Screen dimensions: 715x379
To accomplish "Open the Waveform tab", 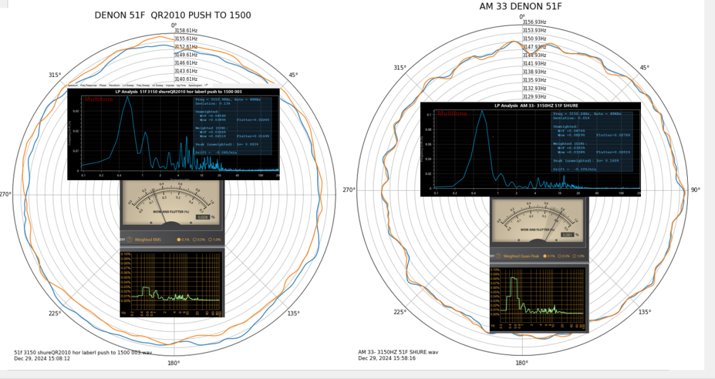I will pos(115,85).
